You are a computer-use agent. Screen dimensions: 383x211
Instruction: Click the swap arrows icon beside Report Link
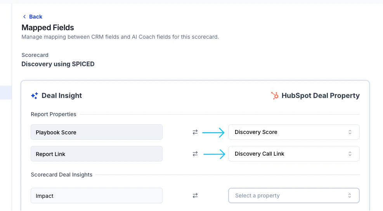195,154
